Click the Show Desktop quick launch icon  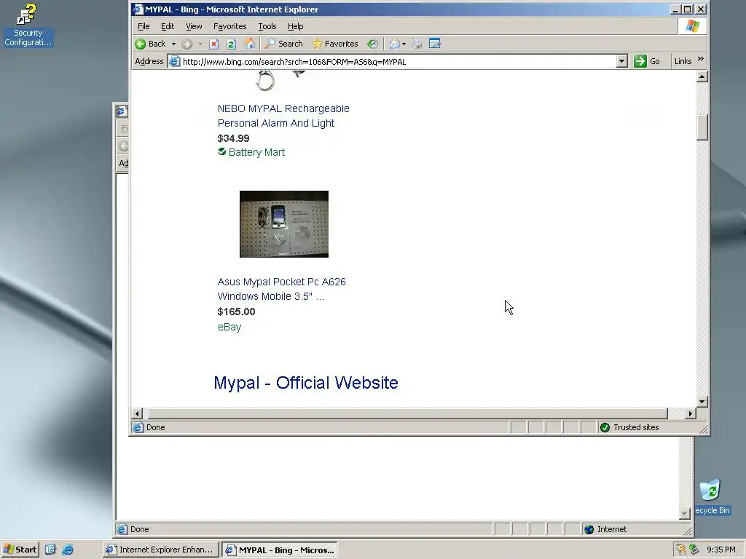click(50, 550)
